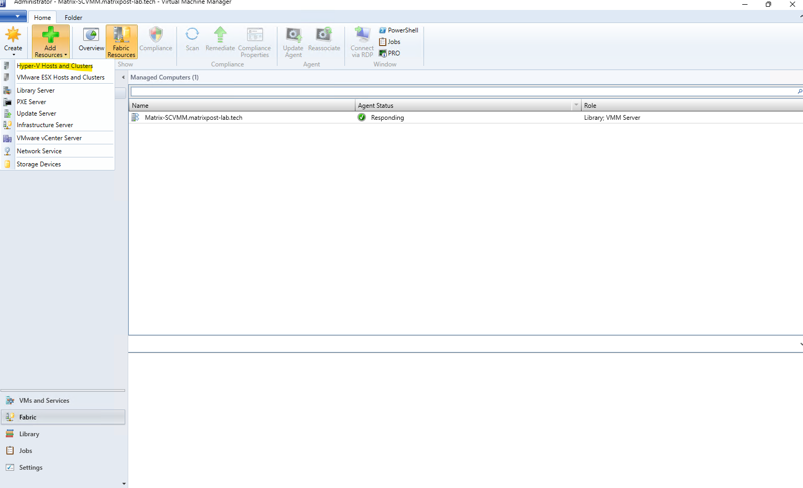This screenshot has width=803, height=488.
Task: Sort by the Name column header
Action: [x=242, y=106]
